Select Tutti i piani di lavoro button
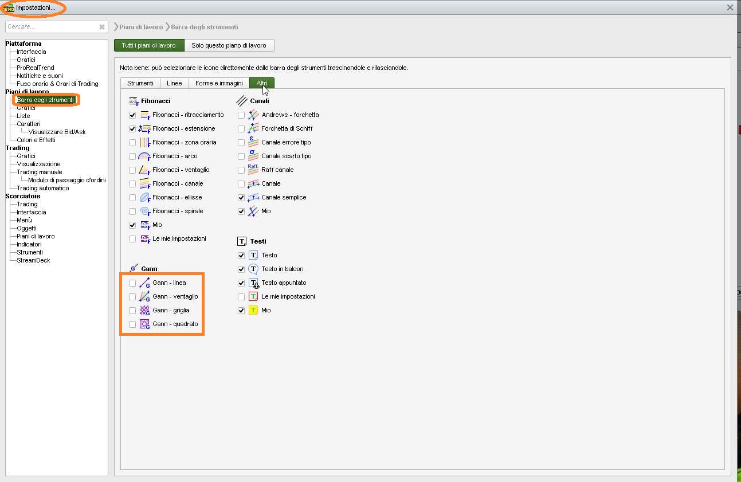This screenshot has height=482, width=741. (149, 45)
